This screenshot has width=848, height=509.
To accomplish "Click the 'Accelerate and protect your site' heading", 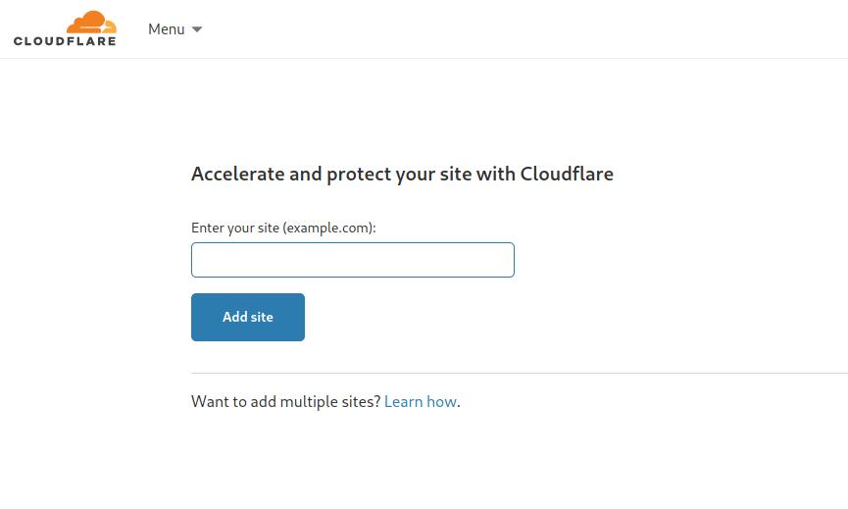I will [x=402, y=175].
